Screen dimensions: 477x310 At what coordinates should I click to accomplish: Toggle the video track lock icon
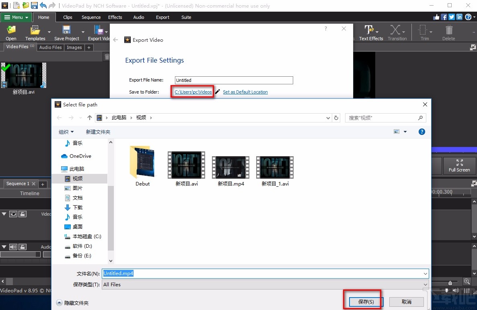coord(23,214)
